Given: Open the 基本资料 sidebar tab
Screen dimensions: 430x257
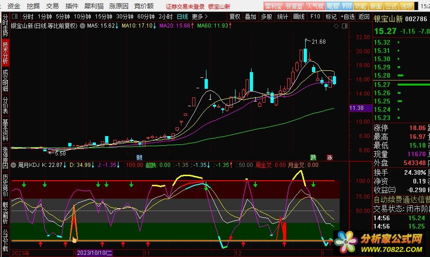Looking at the screenshot, I should [x=5, y=131].
